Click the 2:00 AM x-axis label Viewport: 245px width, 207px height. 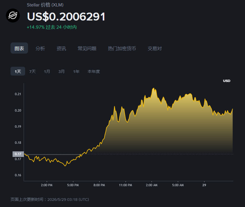152,185
